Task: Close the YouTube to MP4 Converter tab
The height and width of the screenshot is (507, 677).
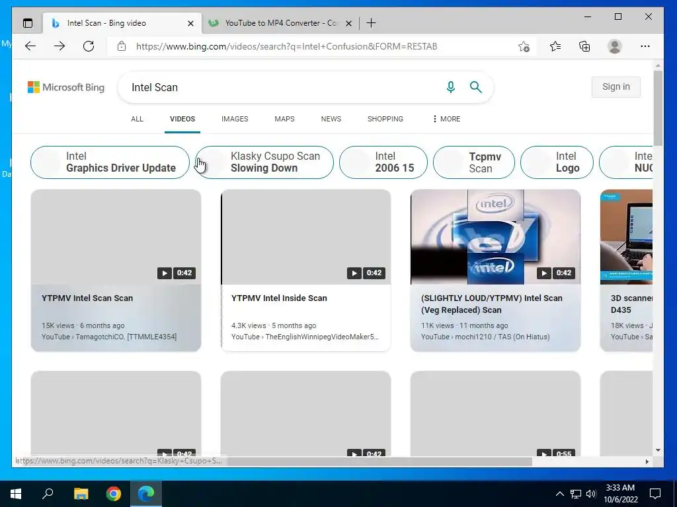Action: (349, 23)
